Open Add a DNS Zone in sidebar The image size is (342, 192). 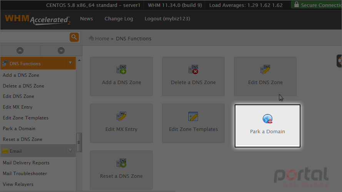coord(21,75)
